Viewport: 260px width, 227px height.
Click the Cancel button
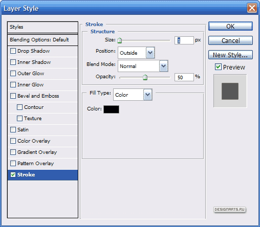pyautogui.click(x=230, y=40)
